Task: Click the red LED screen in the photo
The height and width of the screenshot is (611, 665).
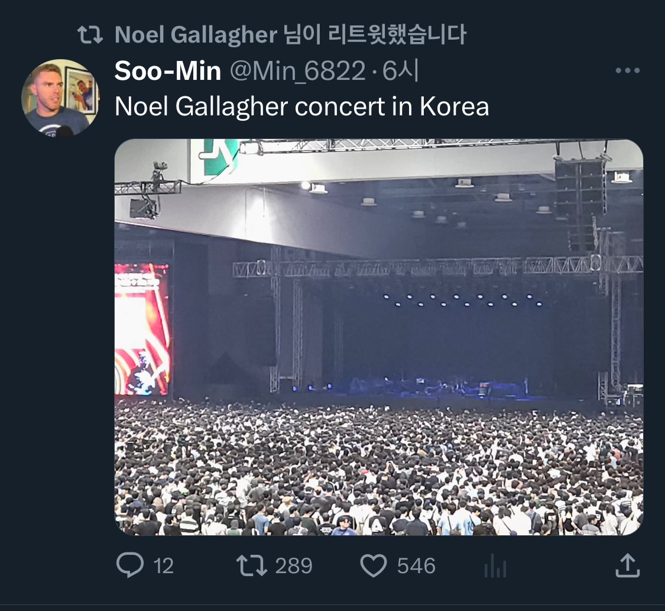Action: pyautogui.click(x=142, y=329)
